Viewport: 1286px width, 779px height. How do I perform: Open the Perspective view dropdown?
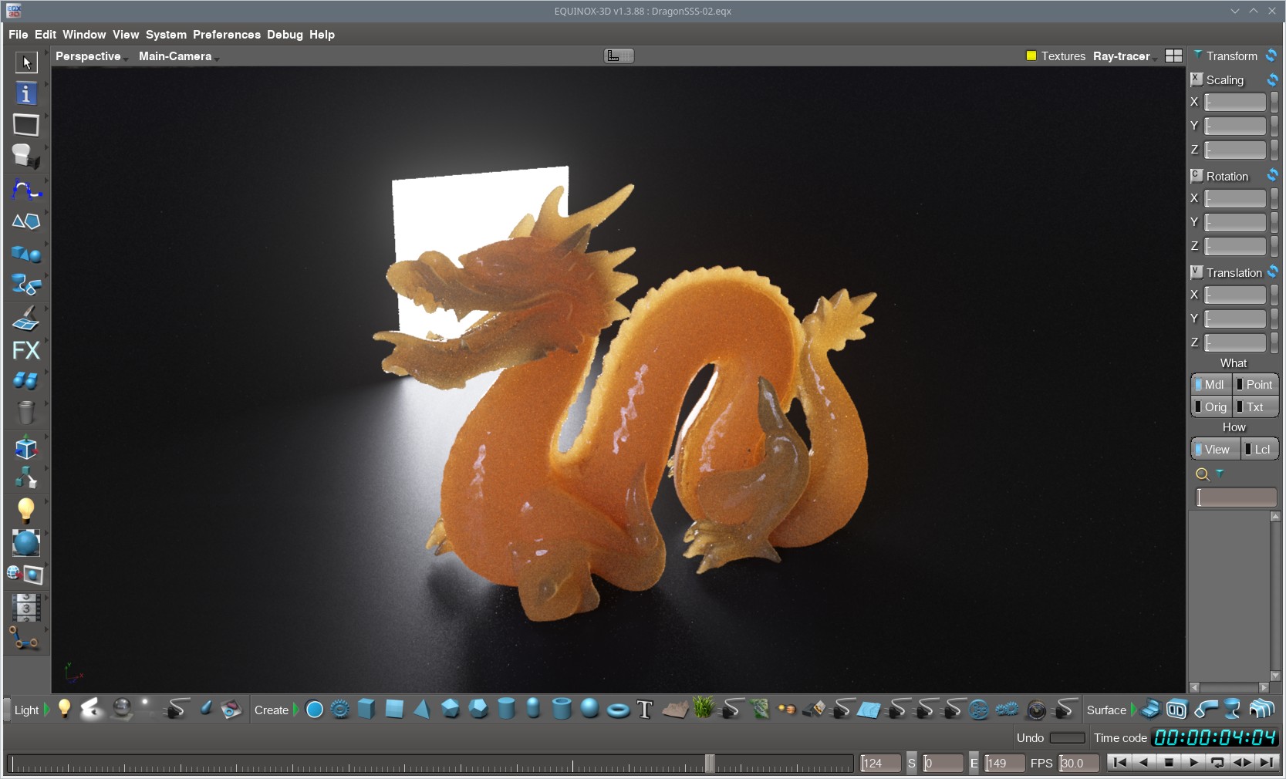coord(90,56)
